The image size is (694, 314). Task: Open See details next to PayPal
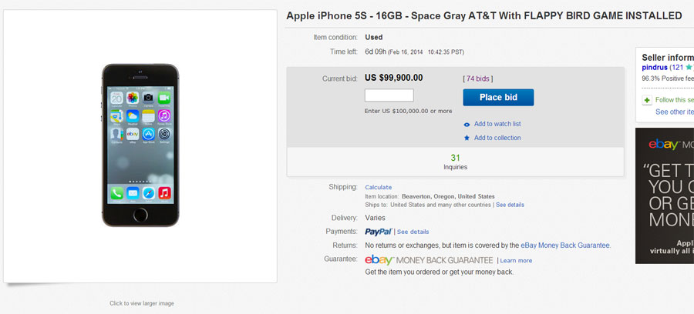point(413,232)
